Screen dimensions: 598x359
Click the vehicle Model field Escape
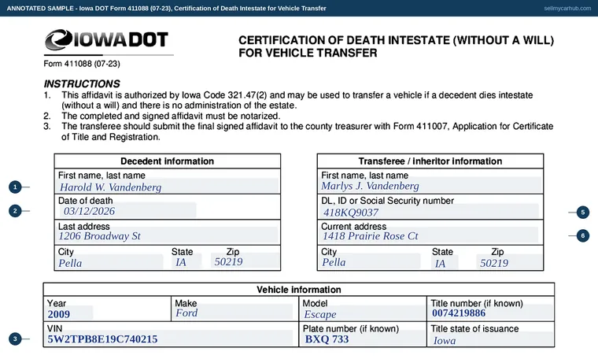click(364, 314)
